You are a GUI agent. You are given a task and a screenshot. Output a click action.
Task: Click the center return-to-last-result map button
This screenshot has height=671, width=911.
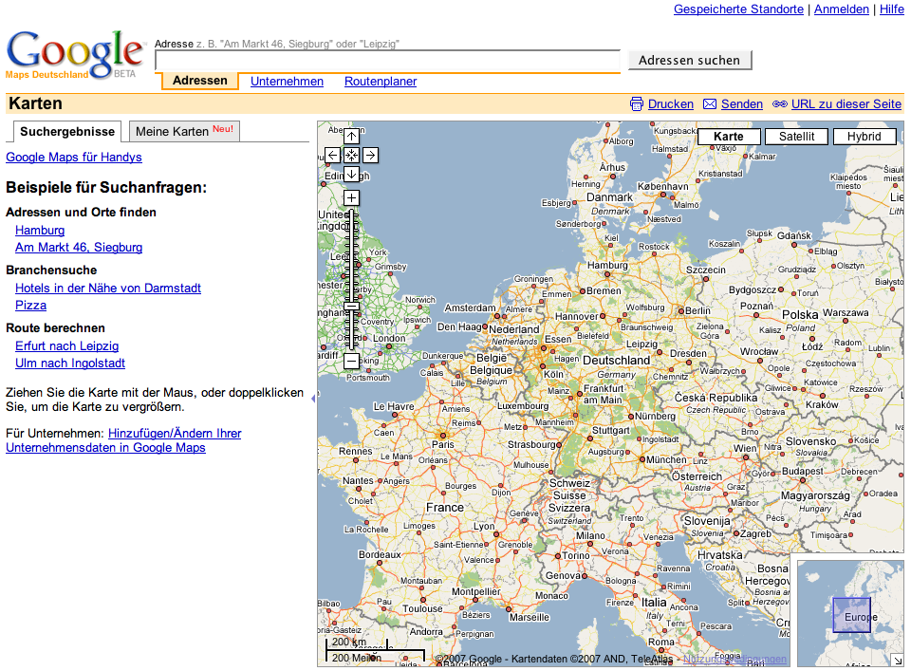(x=351, y=155)
